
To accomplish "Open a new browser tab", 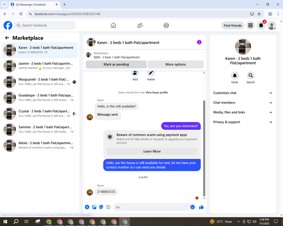I will 65,5.
